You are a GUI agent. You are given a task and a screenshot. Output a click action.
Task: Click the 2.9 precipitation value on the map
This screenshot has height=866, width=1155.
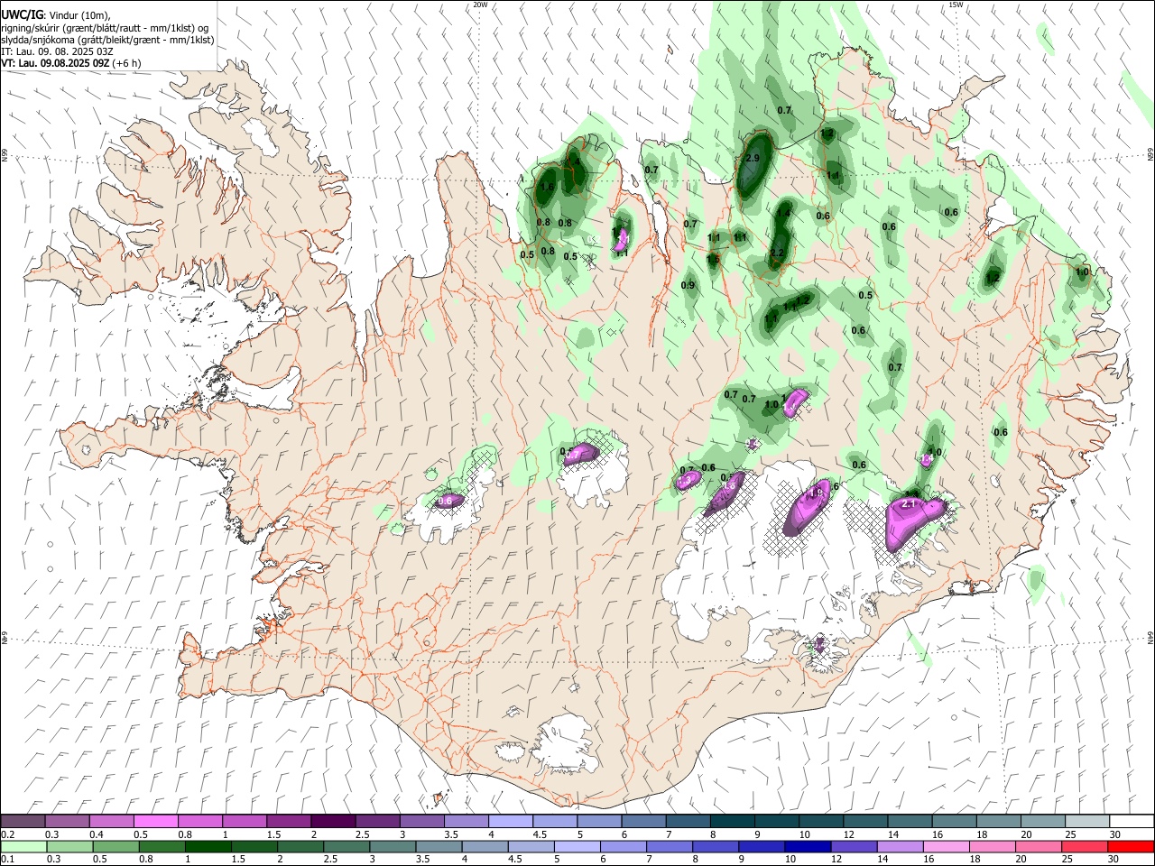coord(753,158)
